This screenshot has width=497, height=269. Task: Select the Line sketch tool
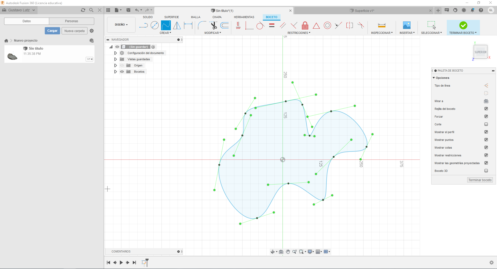pyautogui.click(x=143, y=25)
